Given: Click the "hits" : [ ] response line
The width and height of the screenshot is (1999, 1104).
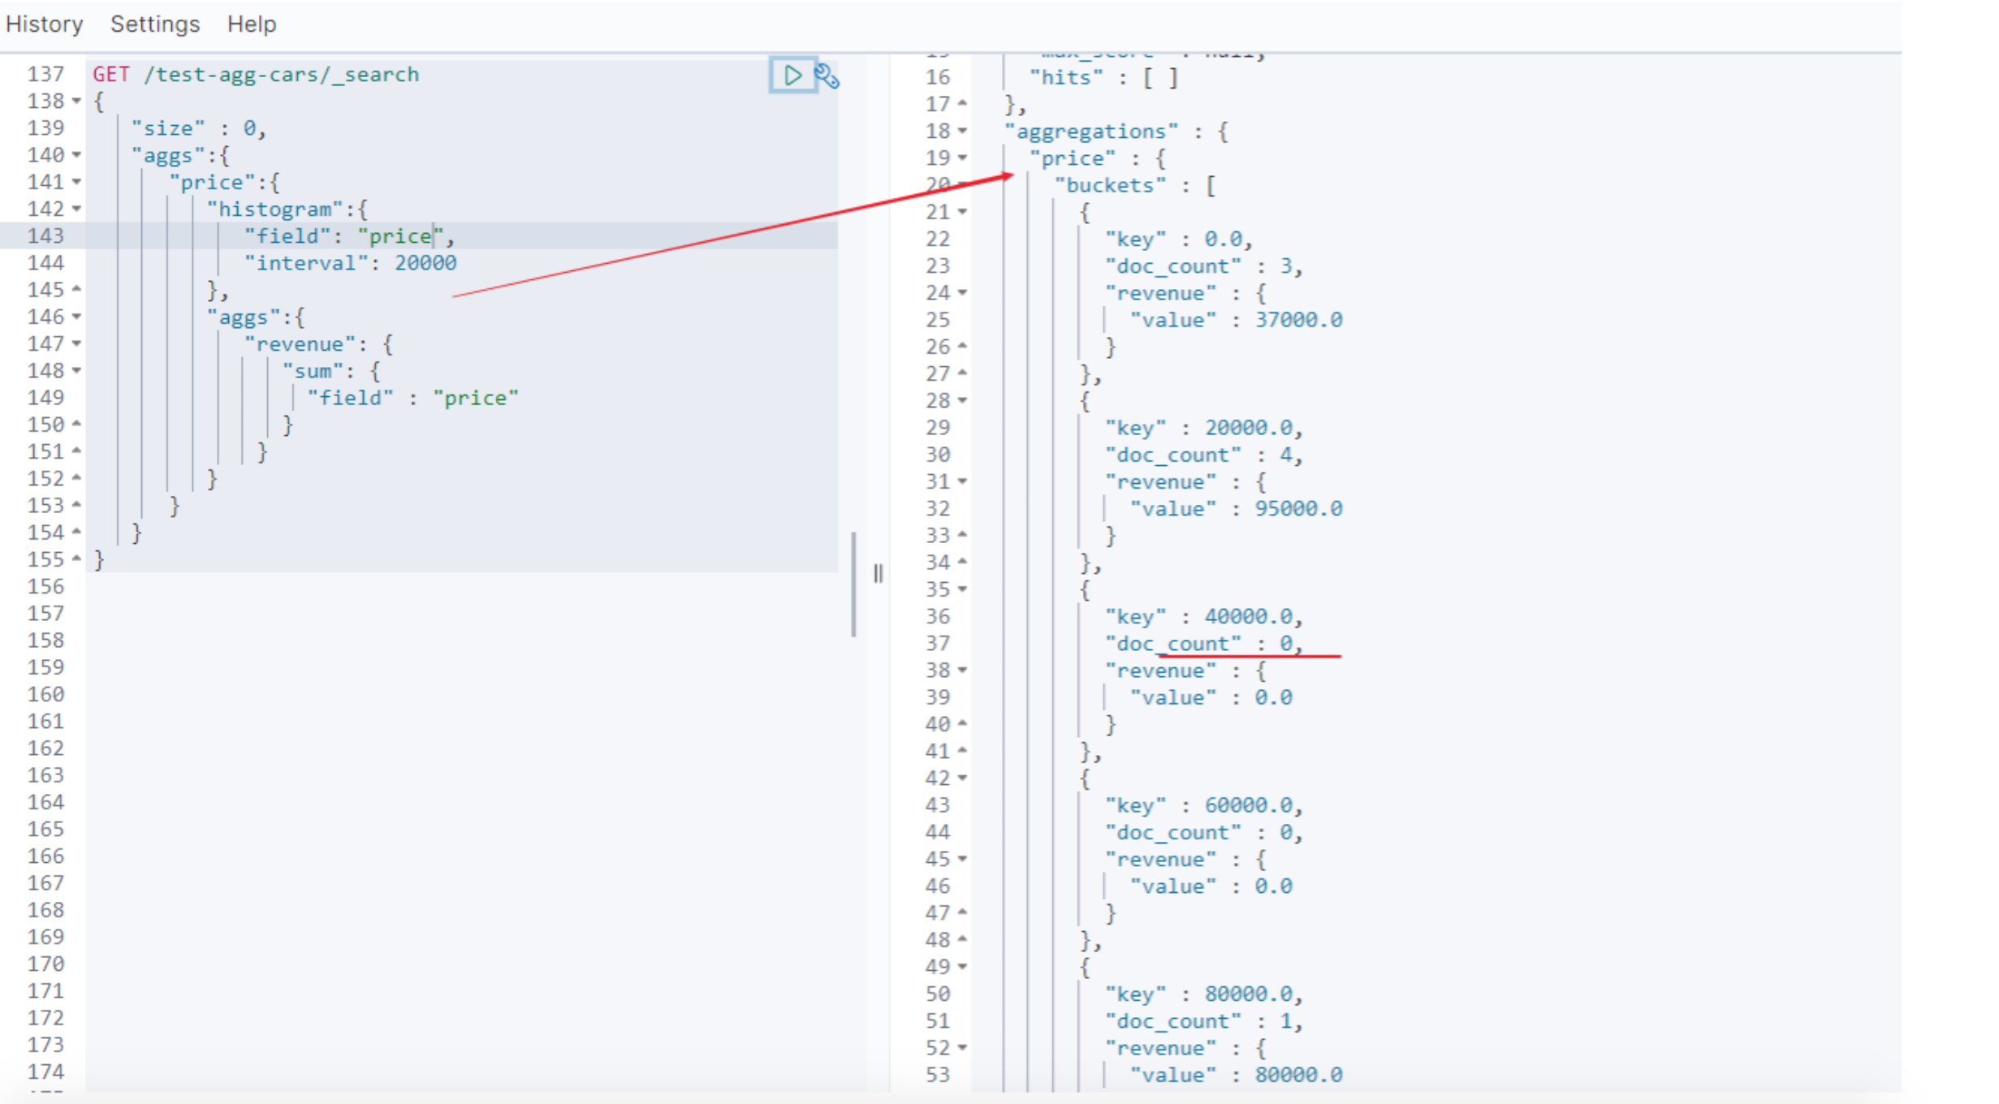Looking at the screenshot, I should [1103, 77].
